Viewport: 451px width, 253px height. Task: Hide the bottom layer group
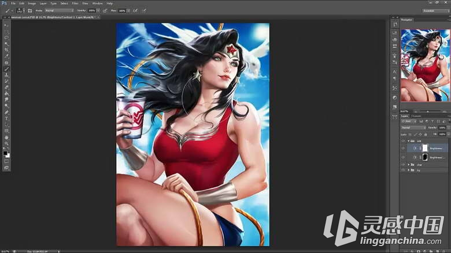[x=403, y=170]
